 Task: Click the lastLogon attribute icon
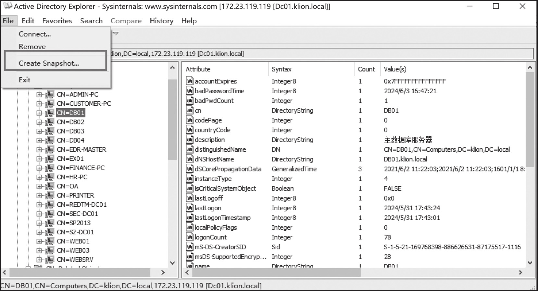click(190, 208)
